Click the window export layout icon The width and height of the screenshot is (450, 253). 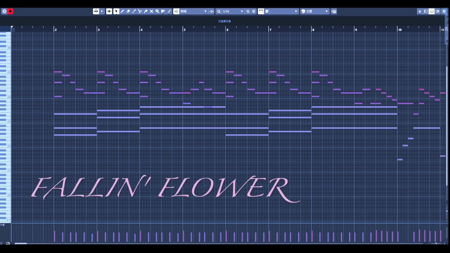pos(438,11)
